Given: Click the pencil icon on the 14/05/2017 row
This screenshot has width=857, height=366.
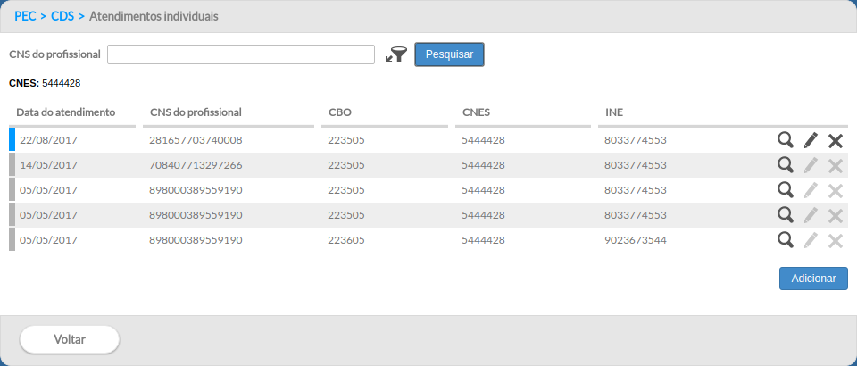Looking at the screenshot, I should point(811,165).
